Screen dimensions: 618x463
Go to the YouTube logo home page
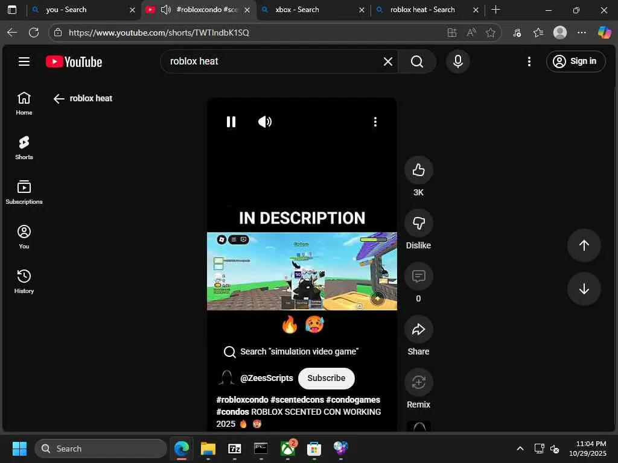point(74,62)
